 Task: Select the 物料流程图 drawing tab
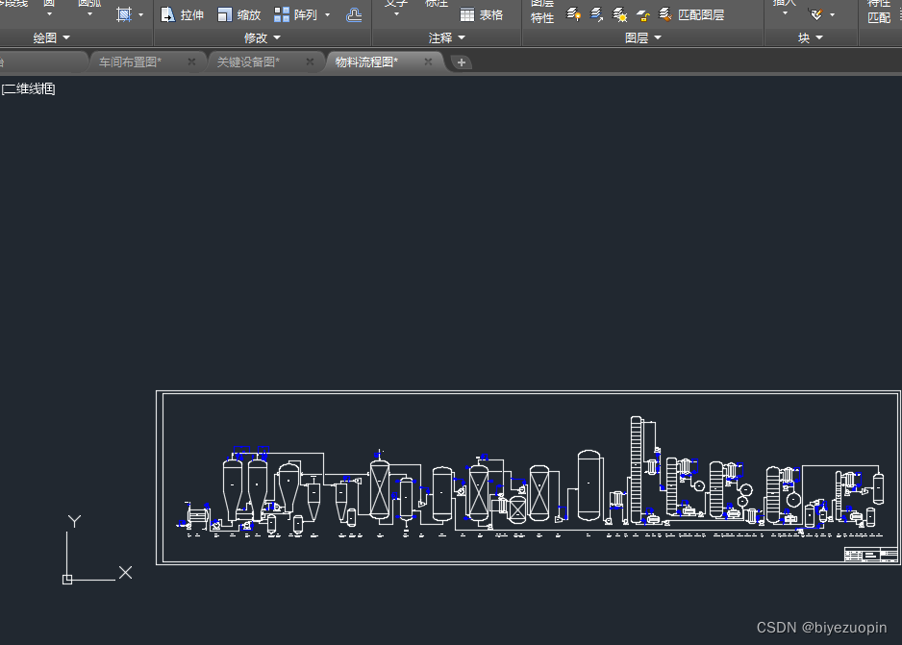point(366,62)
